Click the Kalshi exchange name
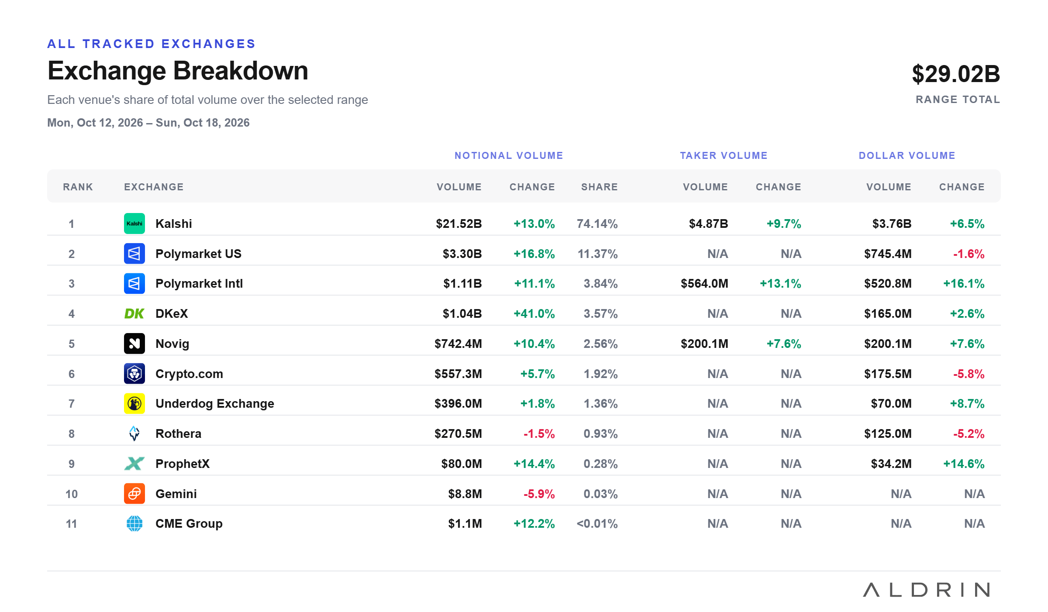Image resolution: width=1048 pixels, height=612 pixels. pos(174,223)
